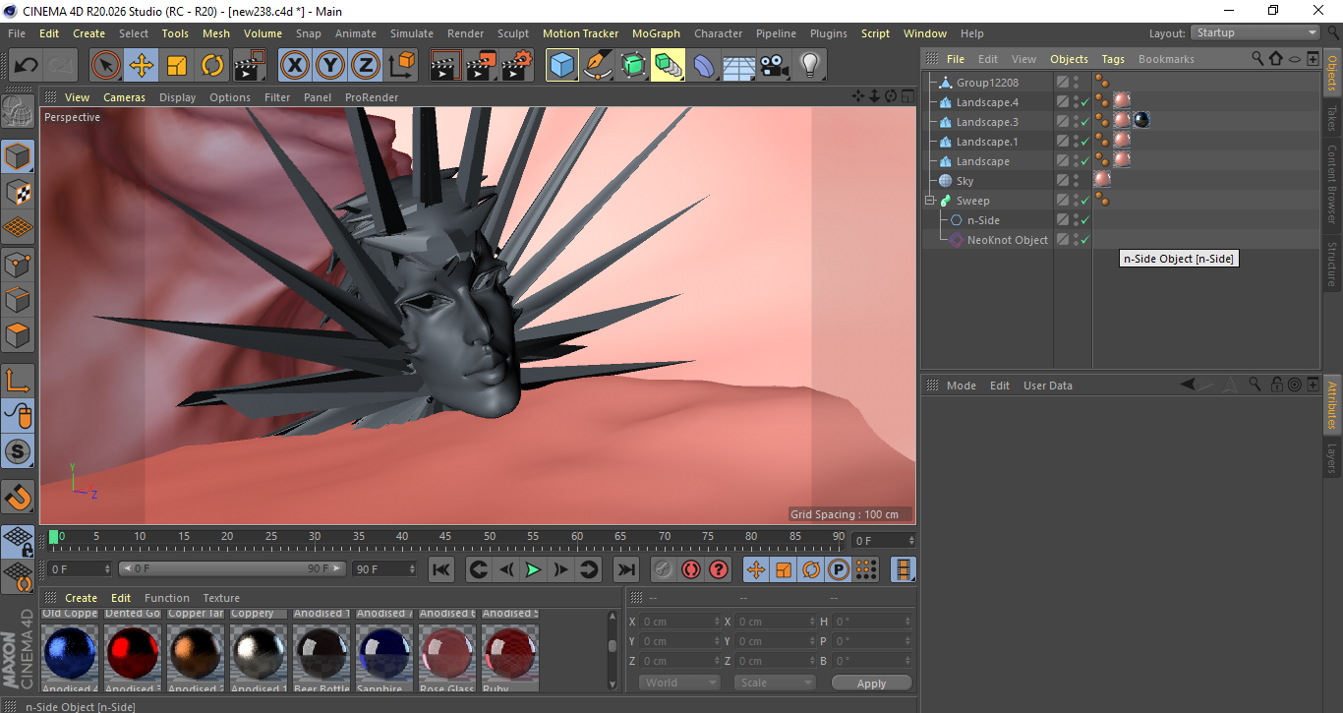This screenshot has width=1343, height=713.
Task: Open Edit Render Settings
Action: 517,66
